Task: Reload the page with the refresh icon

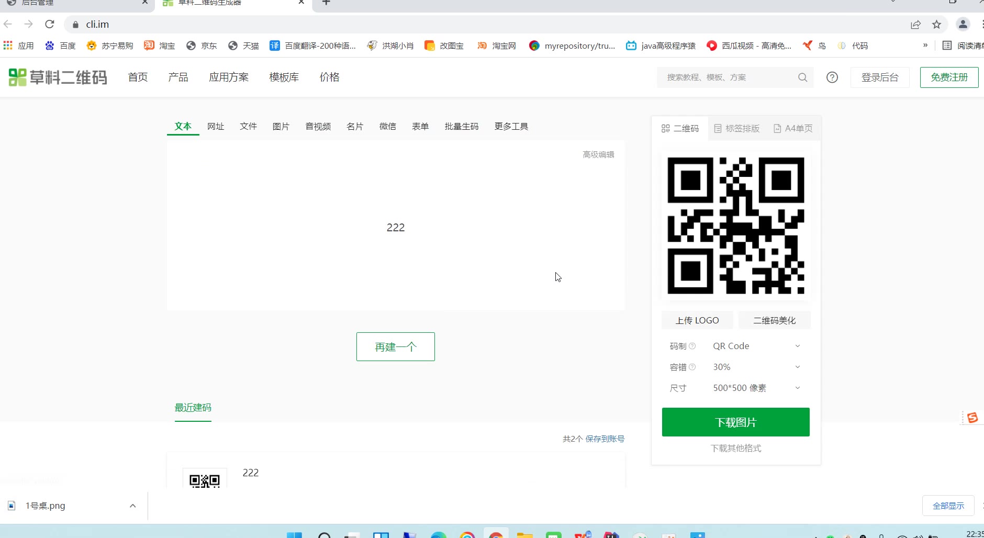Action: pyautogui.click(x=50, y=24)
